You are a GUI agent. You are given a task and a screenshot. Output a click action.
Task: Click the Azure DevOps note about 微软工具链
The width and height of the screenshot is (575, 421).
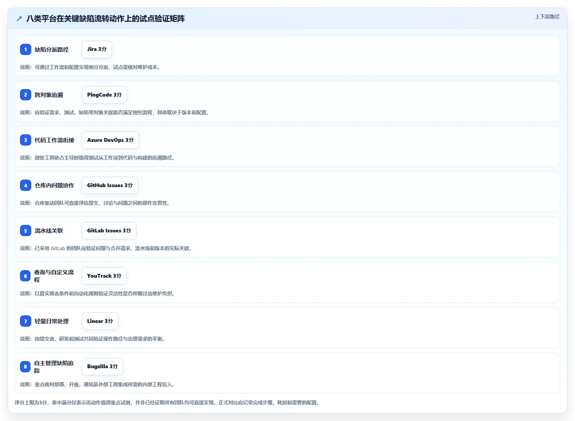tap(98, 158)
